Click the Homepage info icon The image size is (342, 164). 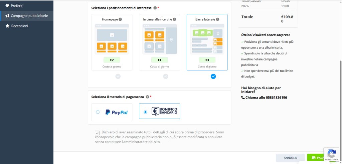pyautogui.click(x=120, y=19)
